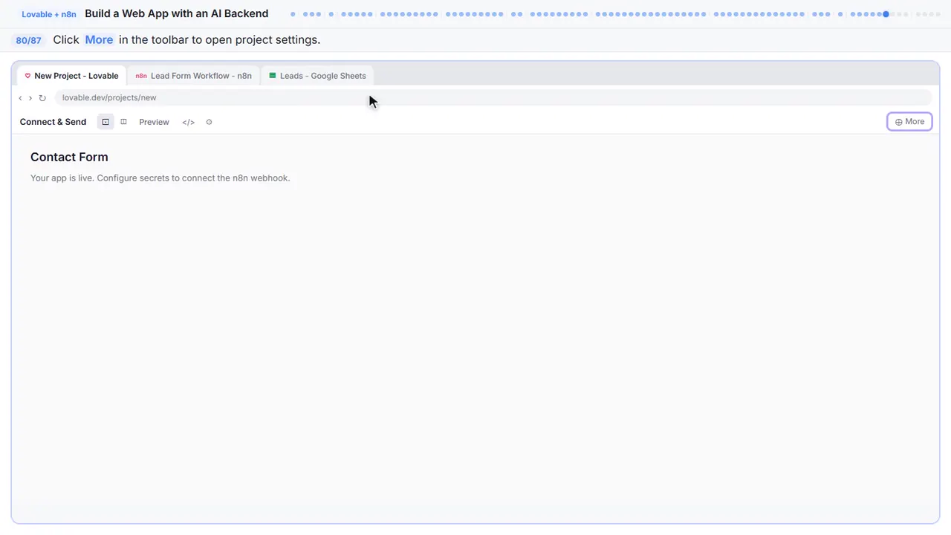Viewport: 951px width, 535px height.
Task: Reload the Lovable page
Action: click(x=42, y=98)
